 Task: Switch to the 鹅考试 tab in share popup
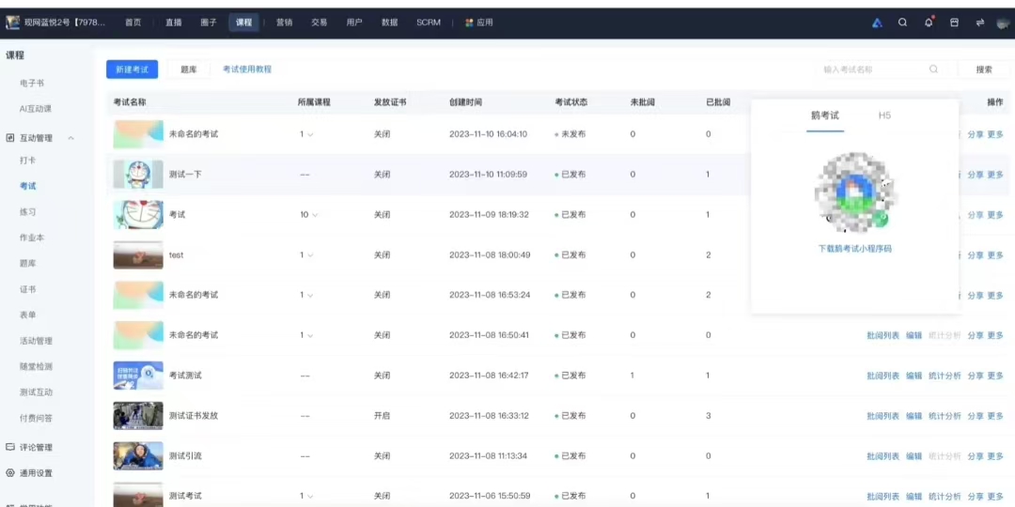pos(825,115)
